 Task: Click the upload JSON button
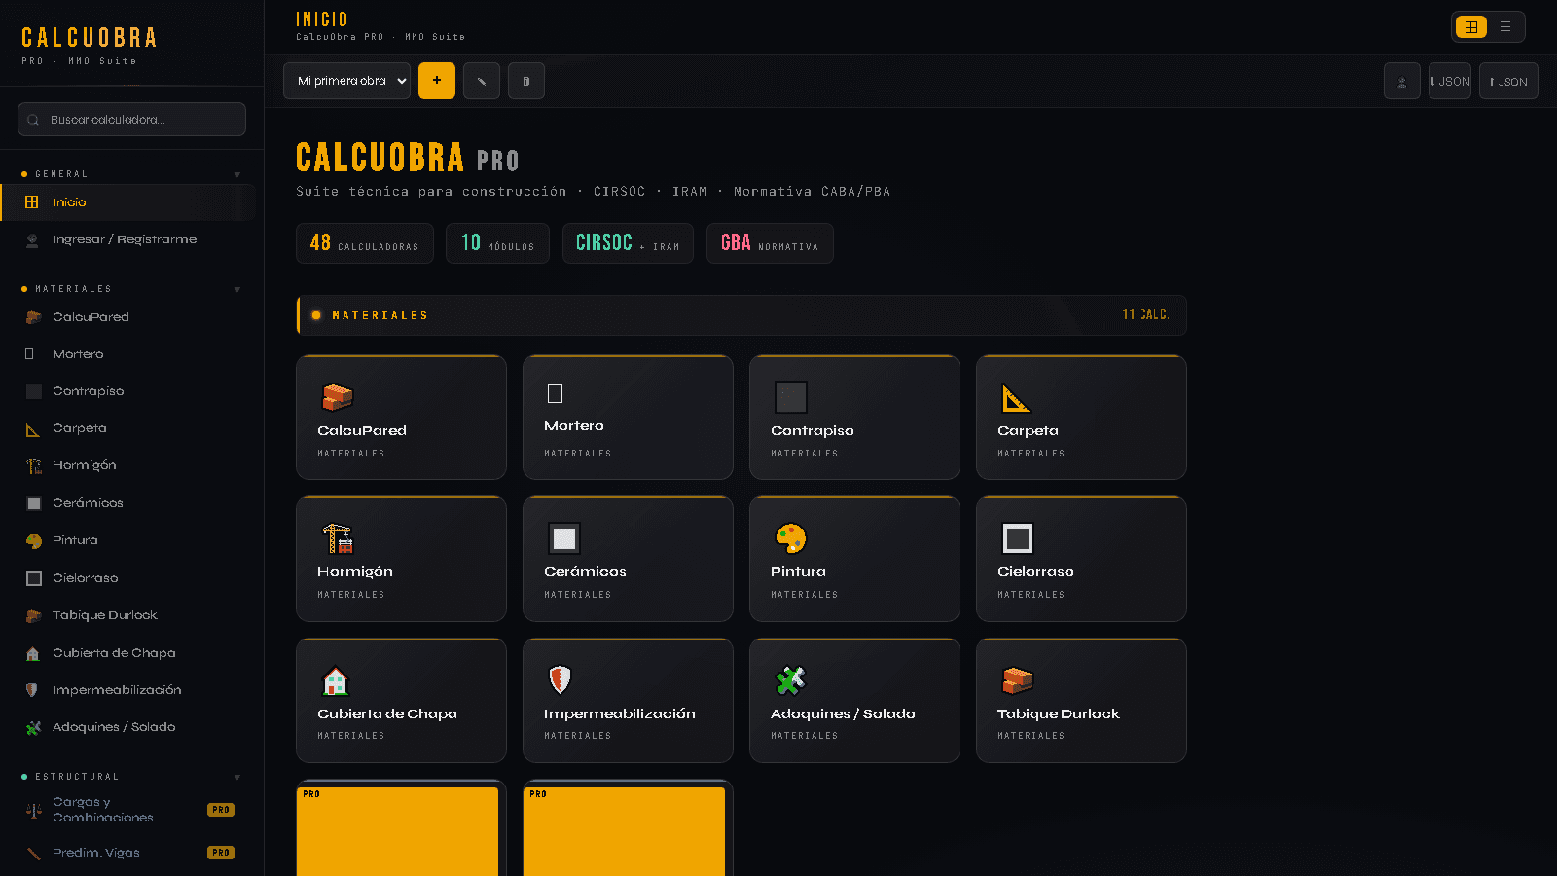coord(1508,81)
